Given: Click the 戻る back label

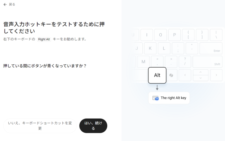Looking at the screenshot, I should (12, 4).
